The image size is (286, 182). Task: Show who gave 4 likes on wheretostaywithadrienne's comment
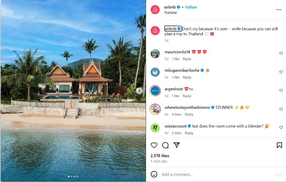coord(177,115)
